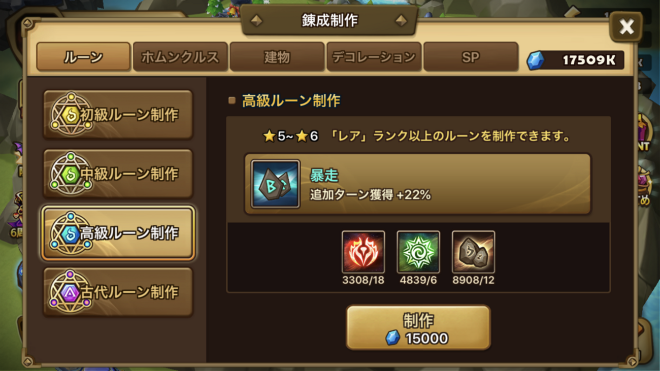
Task: Close the 錬成制作 window with X
Action: [x=626, y=26]
